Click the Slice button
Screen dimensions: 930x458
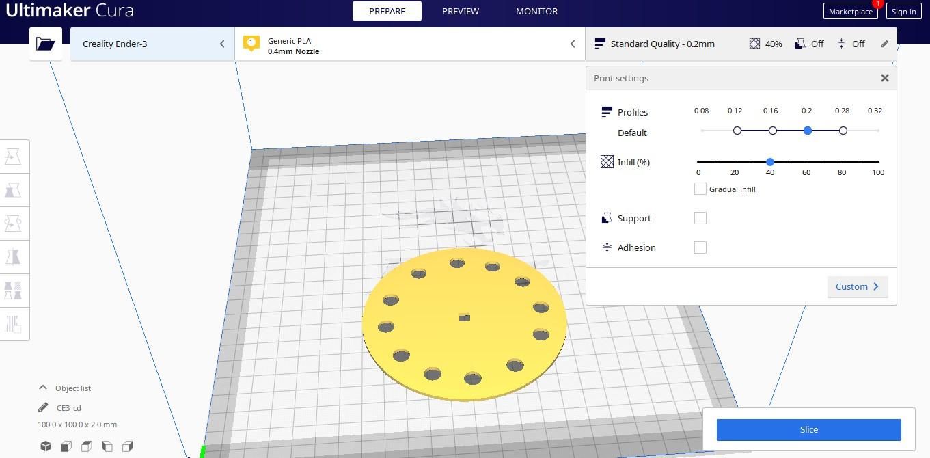click(808, 429)
